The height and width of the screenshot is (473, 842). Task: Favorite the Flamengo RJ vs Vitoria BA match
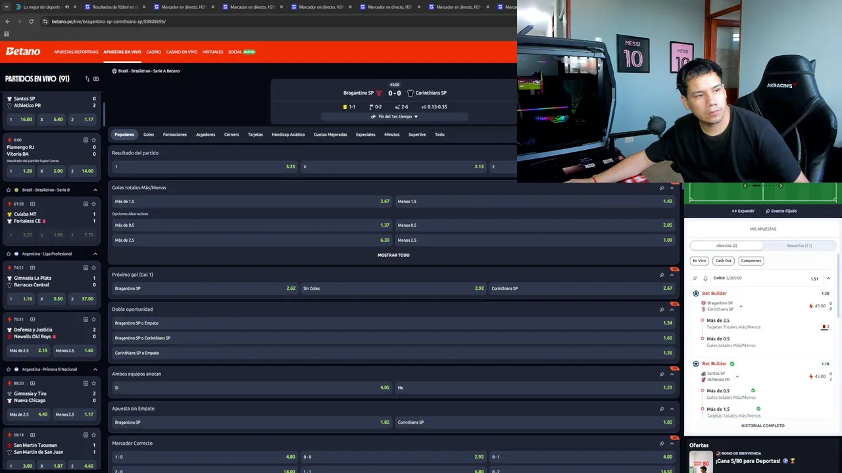click(94, 140)
